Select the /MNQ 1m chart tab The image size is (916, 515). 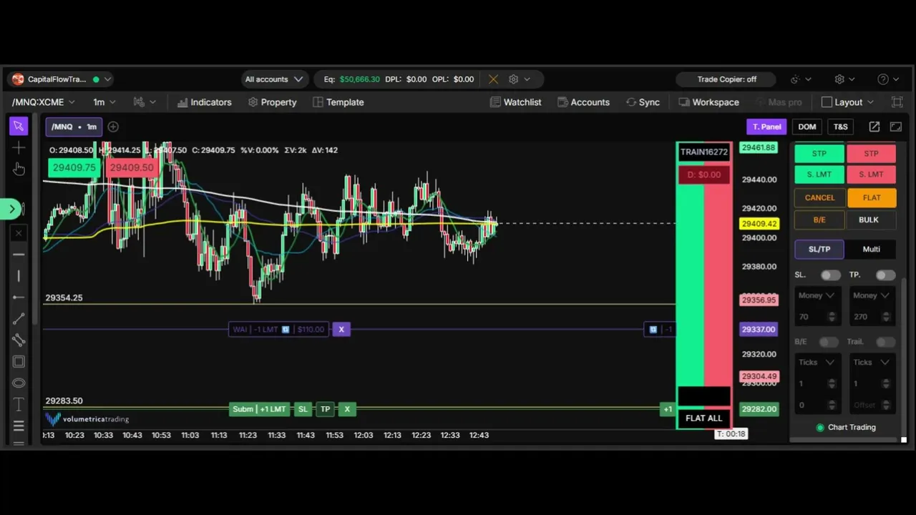coord(74,127)
